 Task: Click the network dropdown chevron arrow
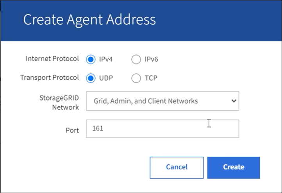234,101
